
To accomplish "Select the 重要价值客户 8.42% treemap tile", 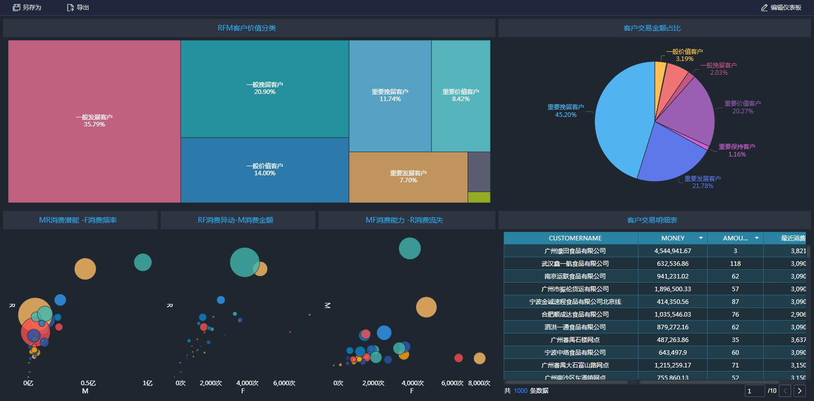I will pyautogui.click(x=461, y=96).
